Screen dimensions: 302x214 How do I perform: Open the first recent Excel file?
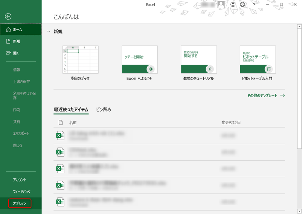(169, 136)
